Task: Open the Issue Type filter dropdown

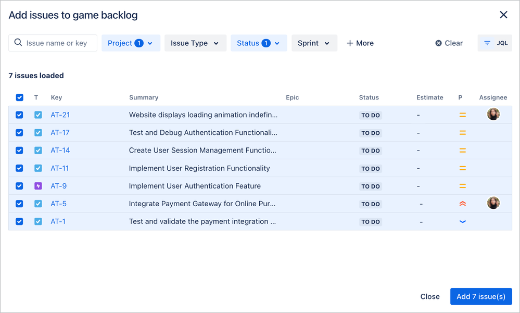Action: pyautogui.click(x=195, y=43)
